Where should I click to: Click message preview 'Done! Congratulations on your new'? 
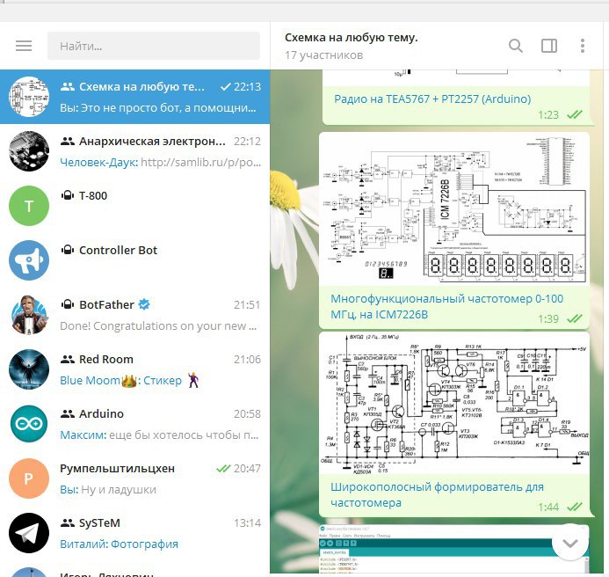point(158,325)
